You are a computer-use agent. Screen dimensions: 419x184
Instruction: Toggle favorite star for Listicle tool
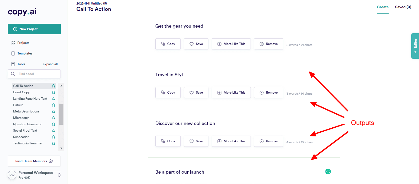[x=54, y=105]
